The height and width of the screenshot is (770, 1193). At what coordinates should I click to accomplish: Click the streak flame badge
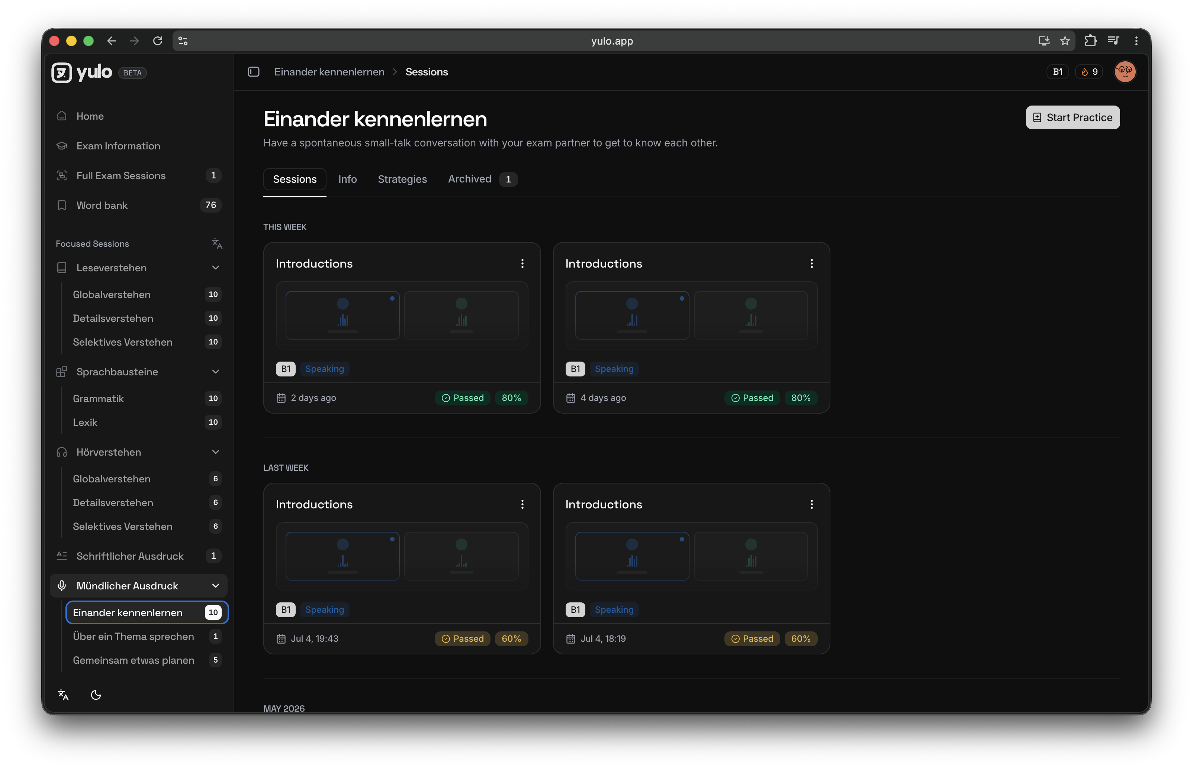pos(1089,71)
